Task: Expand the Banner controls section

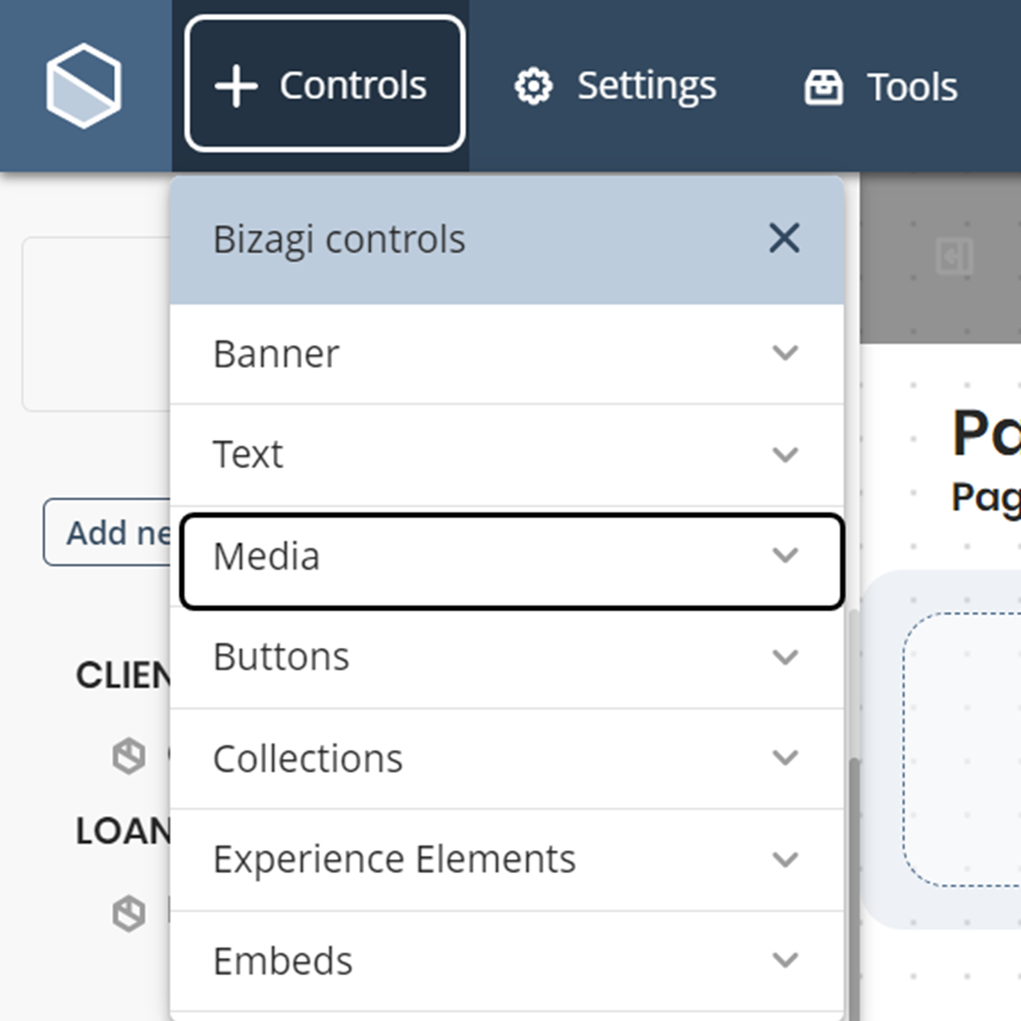Action: [x=507, y=354]
